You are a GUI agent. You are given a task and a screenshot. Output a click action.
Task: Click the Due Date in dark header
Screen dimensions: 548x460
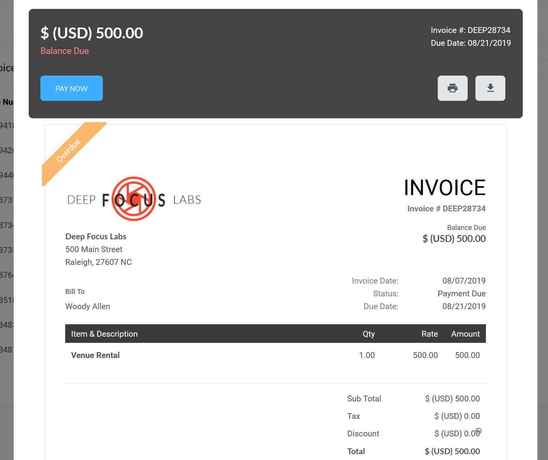coord(470,43)
